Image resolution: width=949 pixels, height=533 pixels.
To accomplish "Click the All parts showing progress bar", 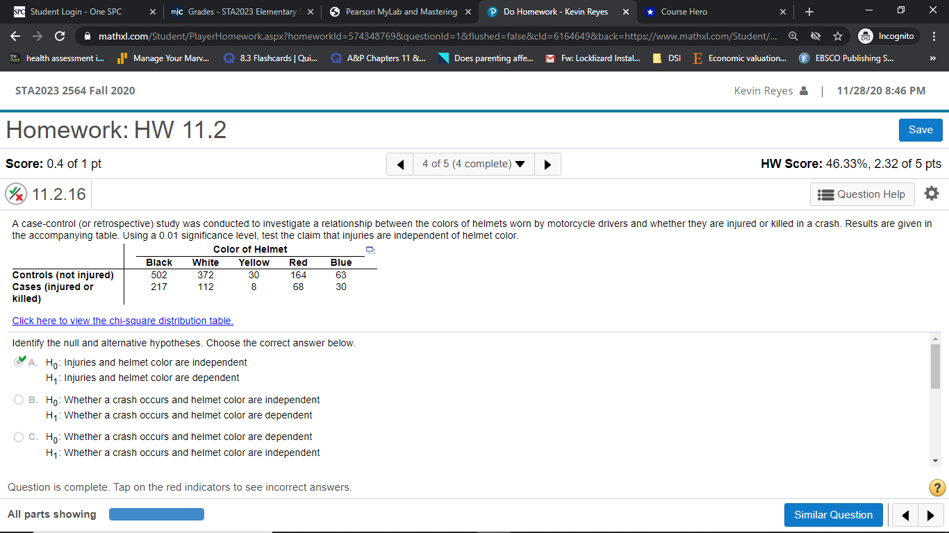I will tap(156, 514).
